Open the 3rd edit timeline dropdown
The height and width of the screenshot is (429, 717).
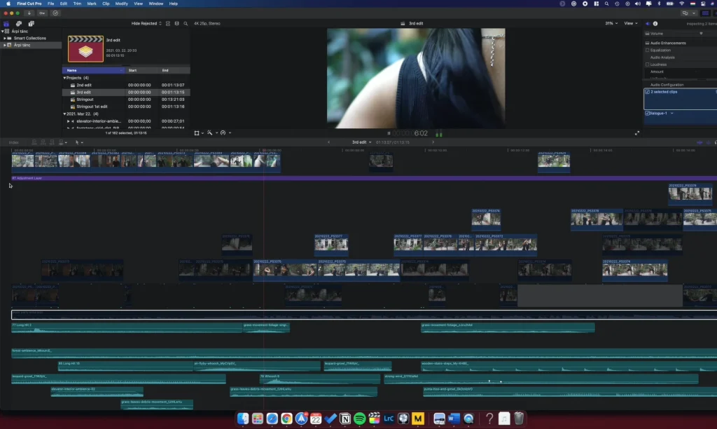(361, 142)
